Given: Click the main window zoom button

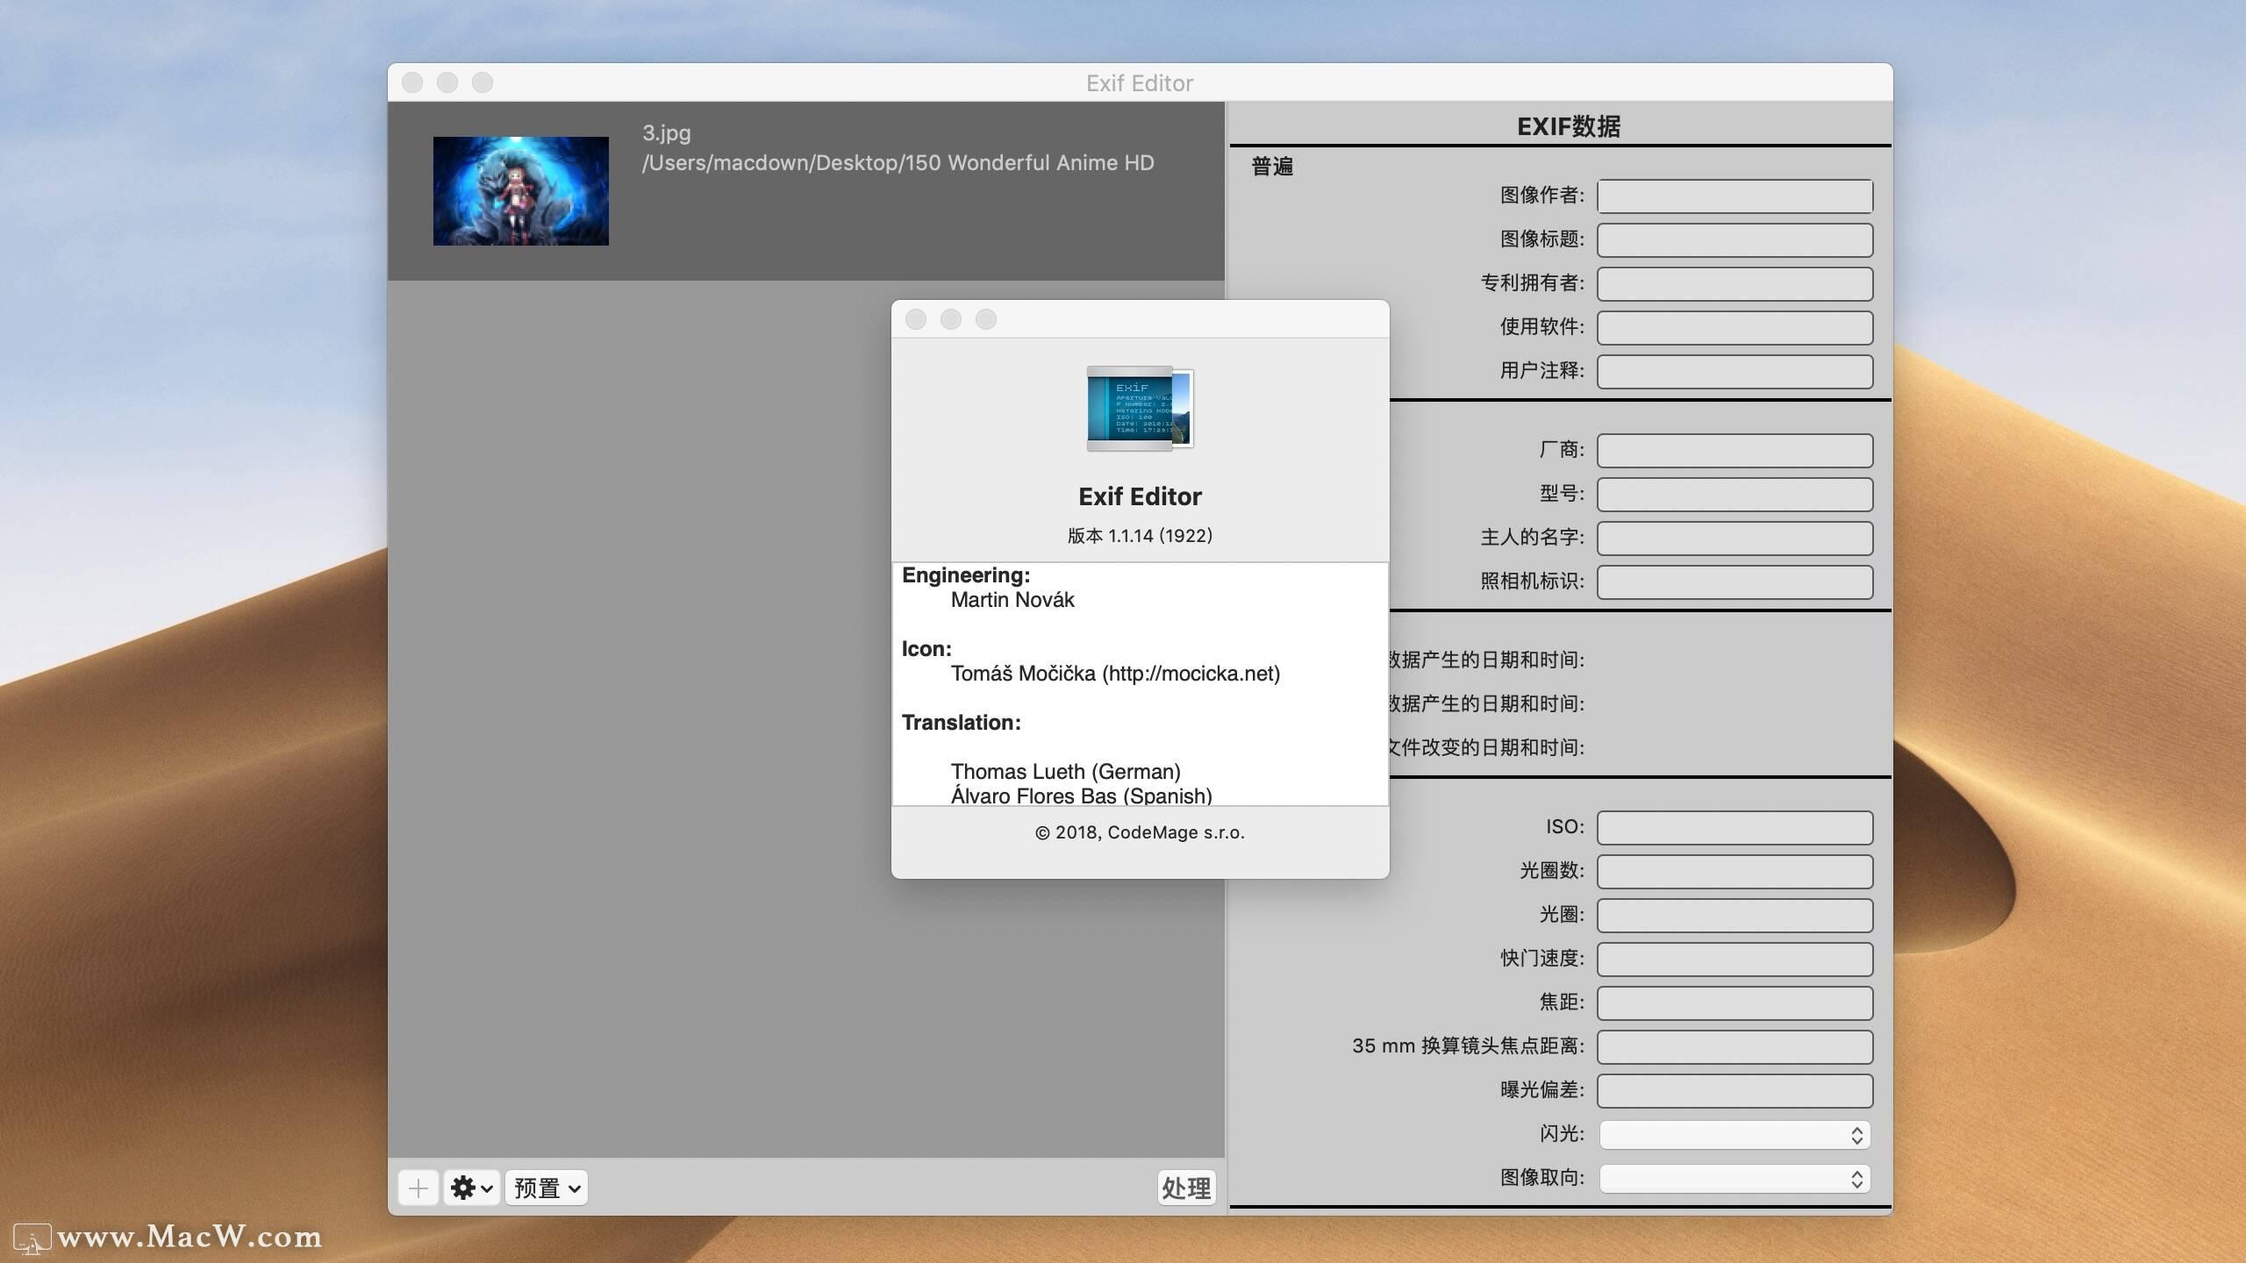Looking at the screenshot, I should point(483,82).
